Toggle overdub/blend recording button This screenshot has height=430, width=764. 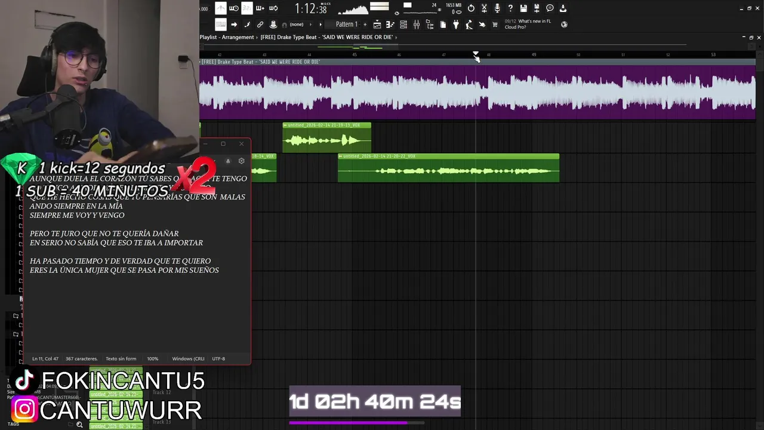pos(260,8)
